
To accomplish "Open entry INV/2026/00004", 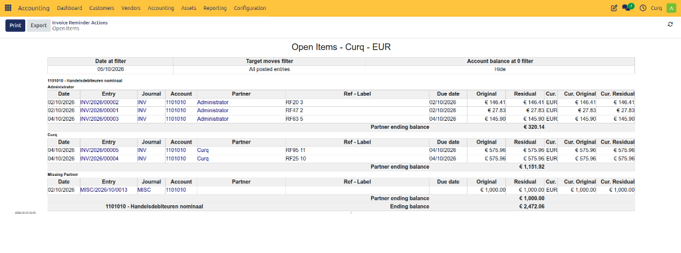I will [x=100, y=159].
